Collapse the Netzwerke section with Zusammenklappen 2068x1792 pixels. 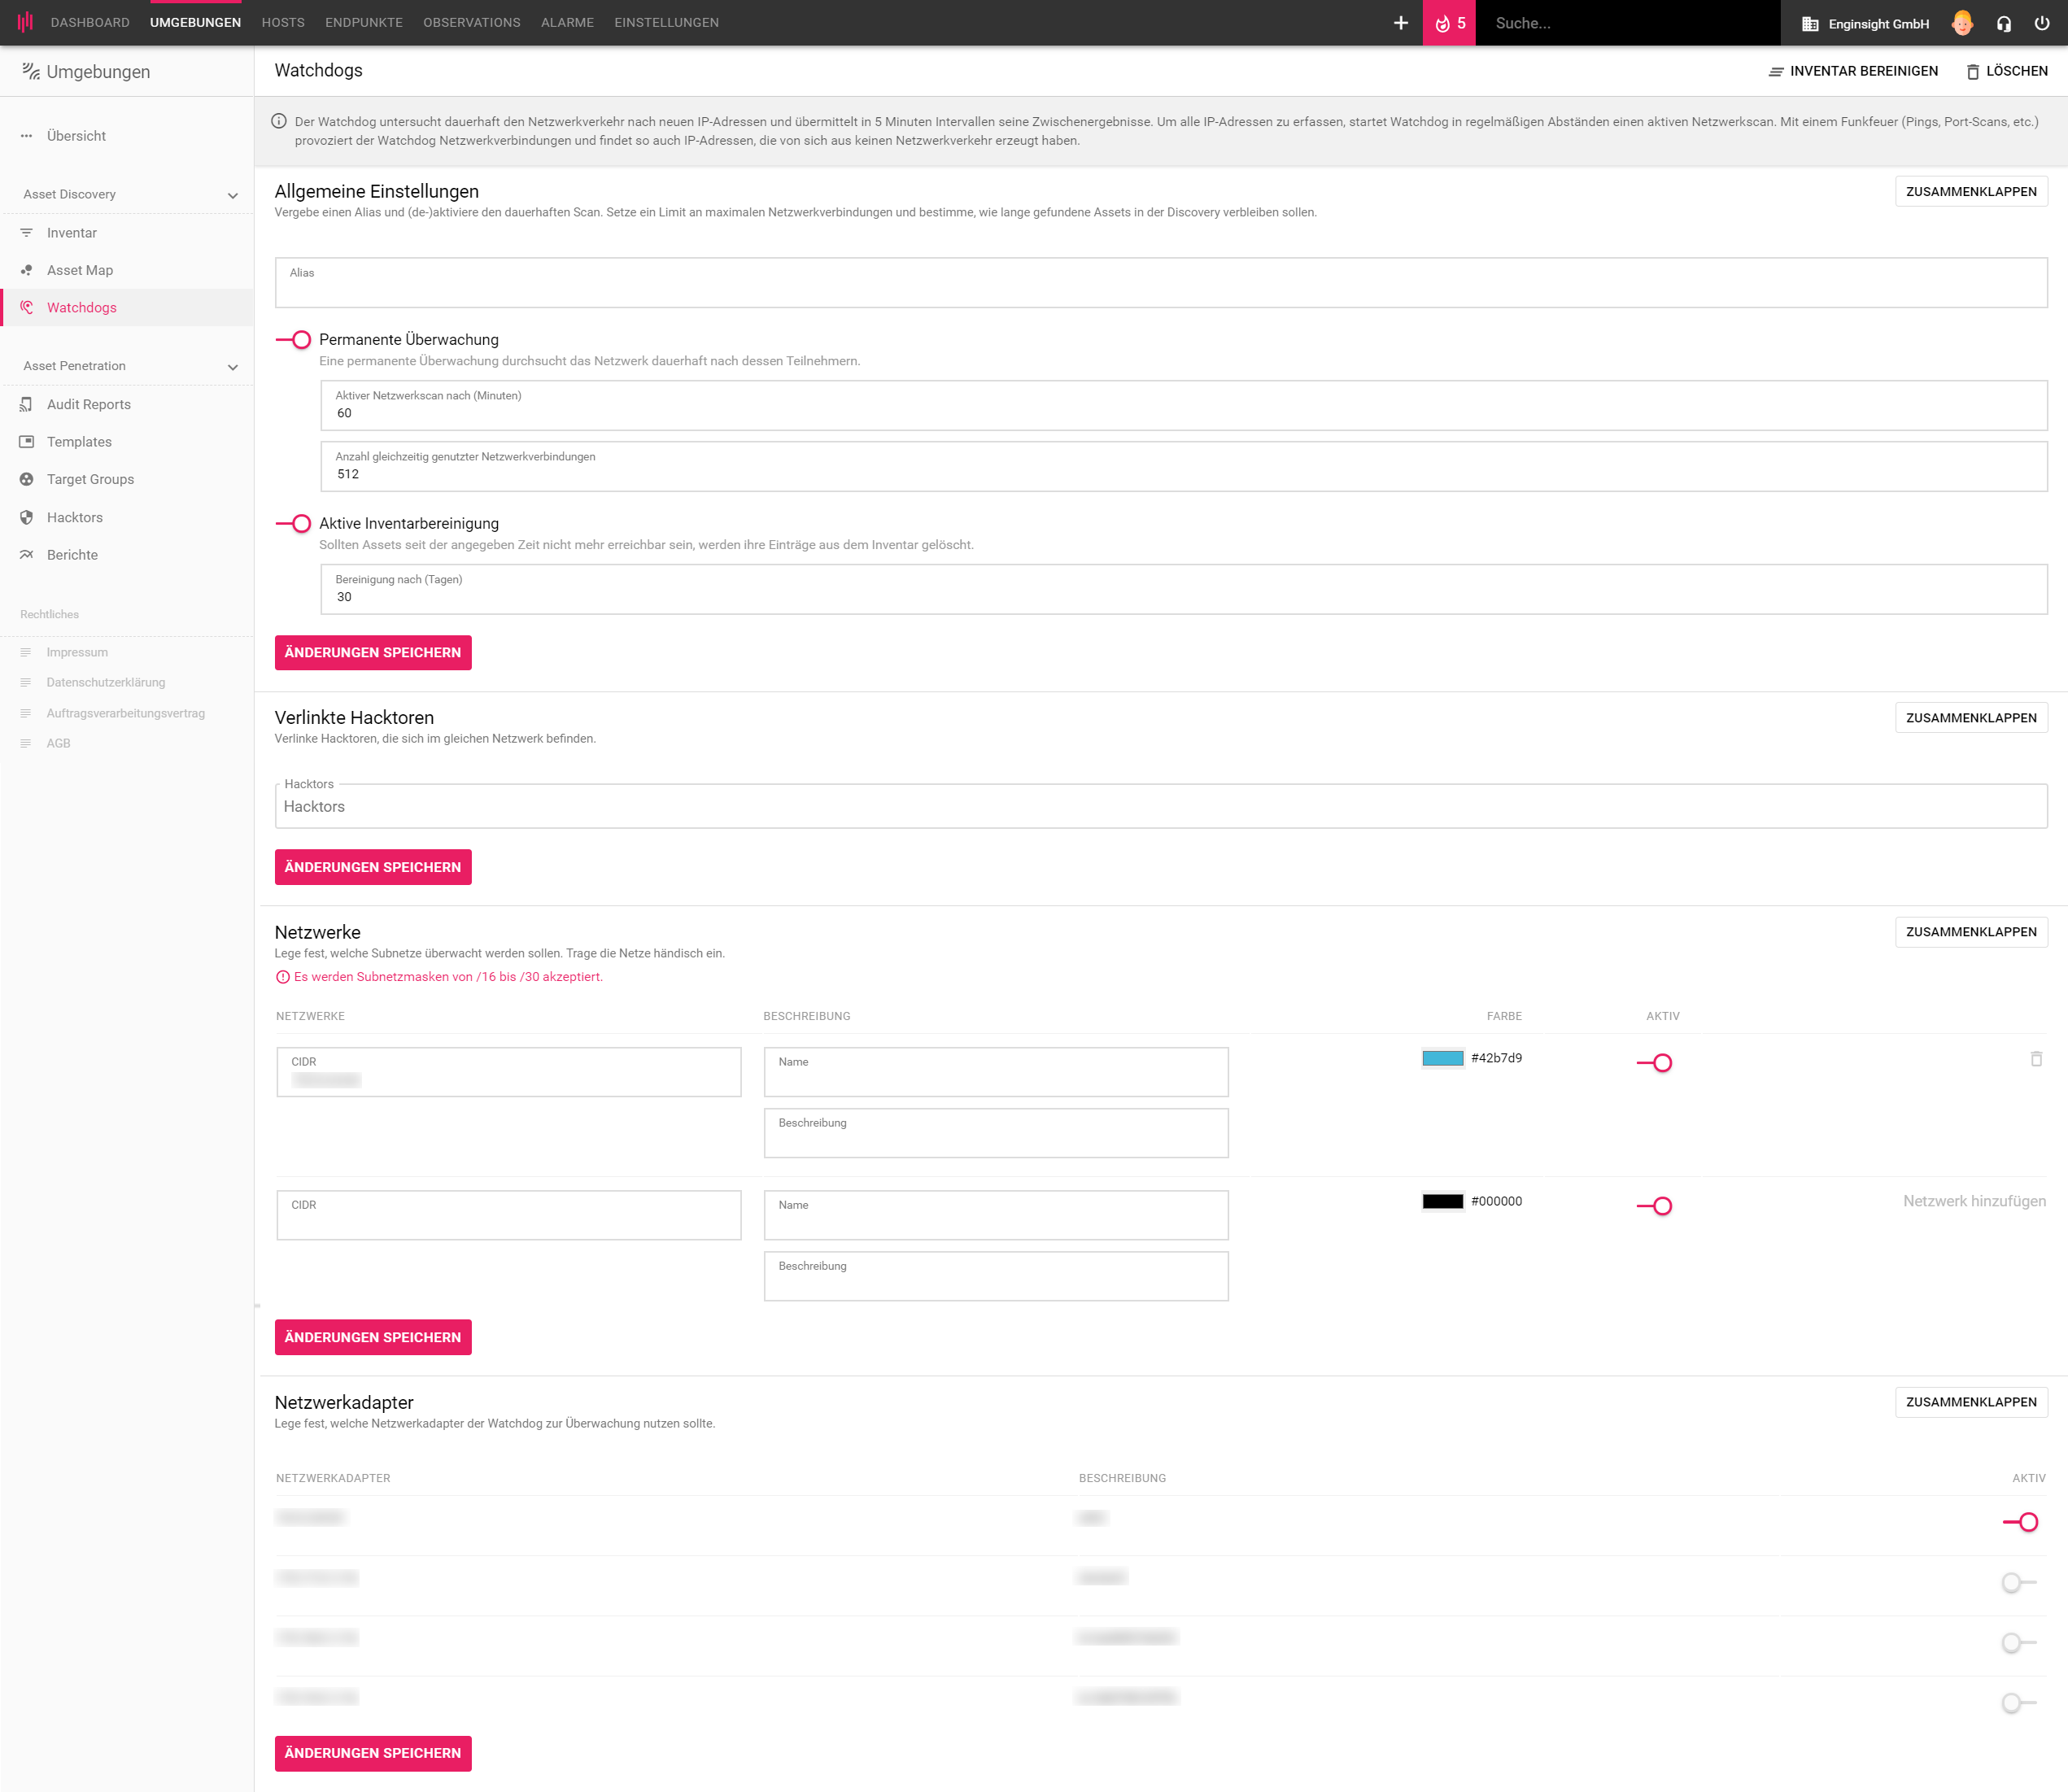point(1970,932)
